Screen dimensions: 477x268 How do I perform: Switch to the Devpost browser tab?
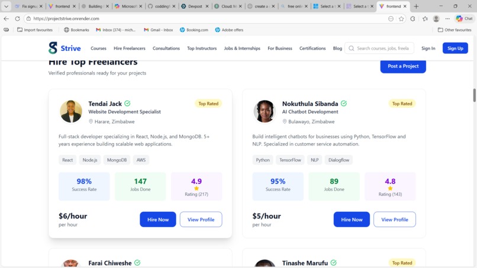tap(195, 6)
